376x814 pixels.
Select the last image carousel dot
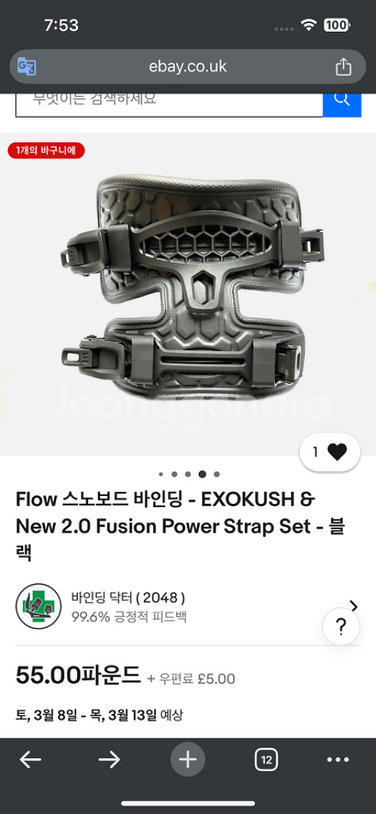[216, 474]
